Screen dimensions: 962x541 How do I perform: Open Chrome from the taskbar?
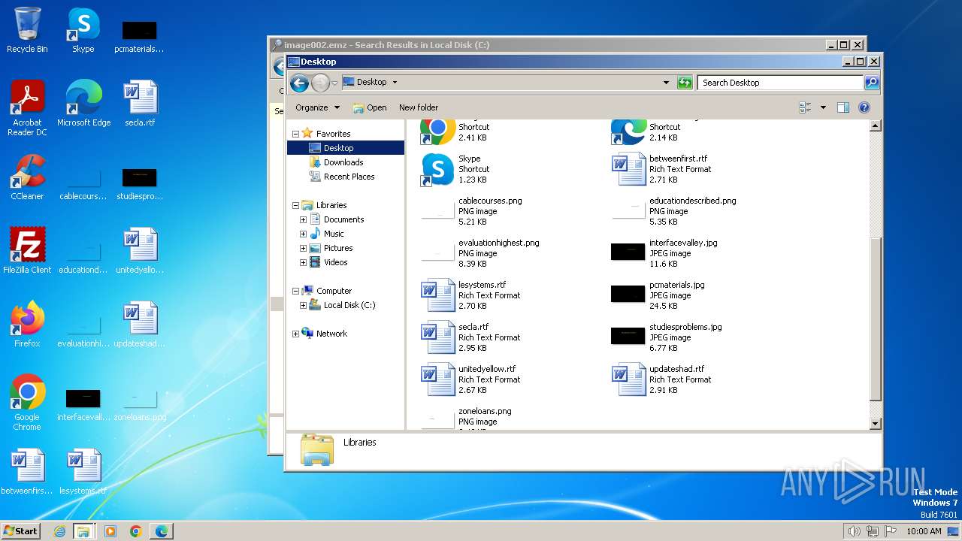pos(136,531)
